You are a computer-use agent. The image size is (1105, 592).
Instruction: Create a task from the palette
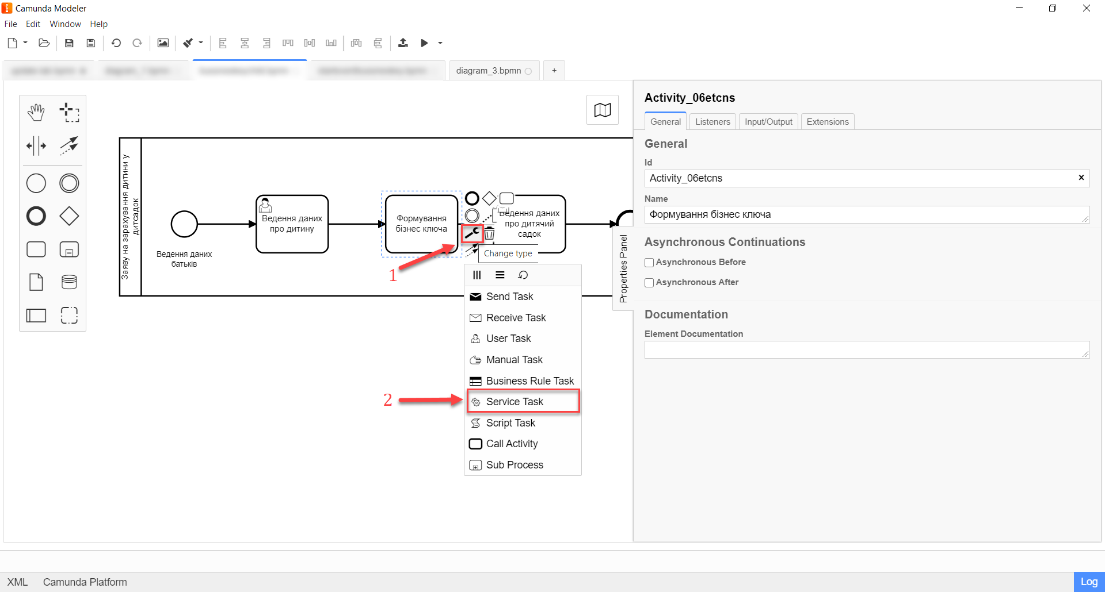click(36, 249)
